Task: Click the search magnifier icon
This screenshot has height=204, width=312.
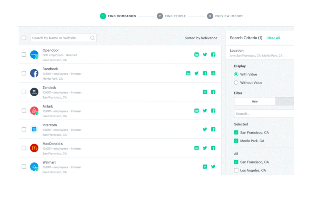Action: coord(92,38)
